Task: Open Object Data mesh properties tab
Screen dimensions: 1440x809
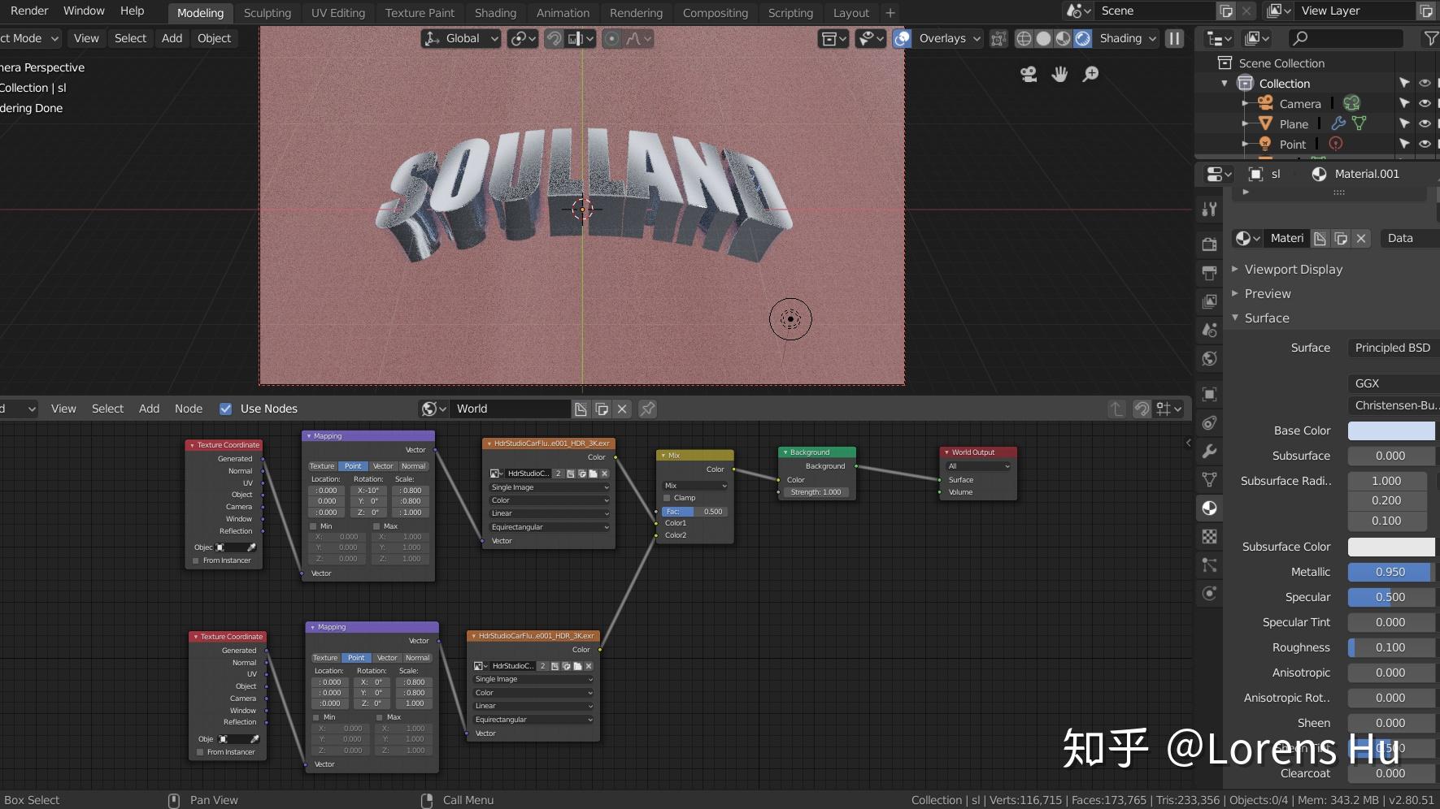Action: (x=1210, y=479)
